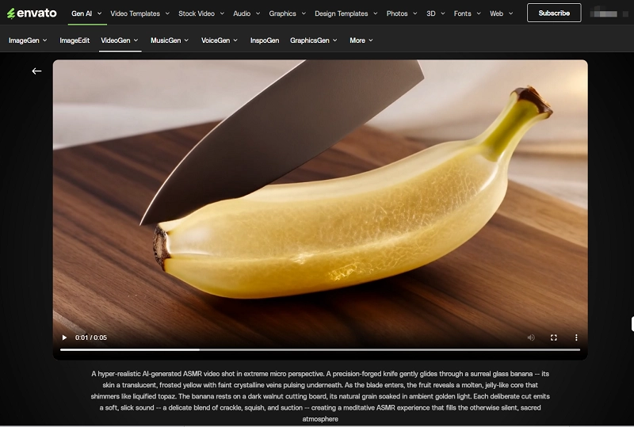Viewport: 634px width, 427px height.
Task: Open GraphicsGen options
Action: coord(313,40)
